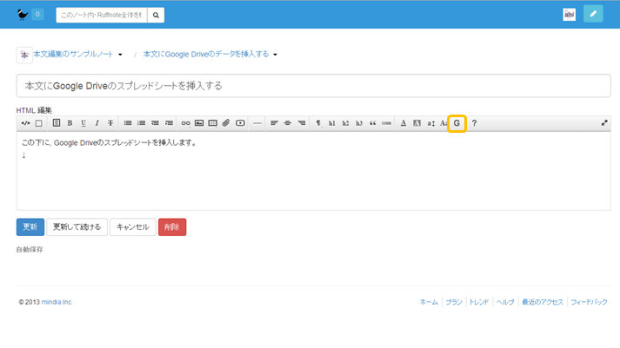Click the page title input field
The image size is (620, 348).
click(313, 86)
